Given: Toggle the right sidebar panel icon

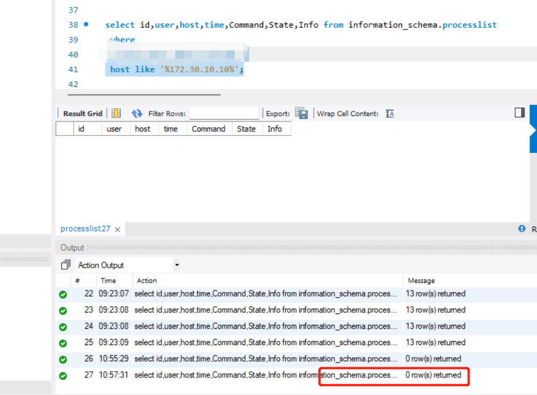Looking at the screenshot, I should 519,113.
